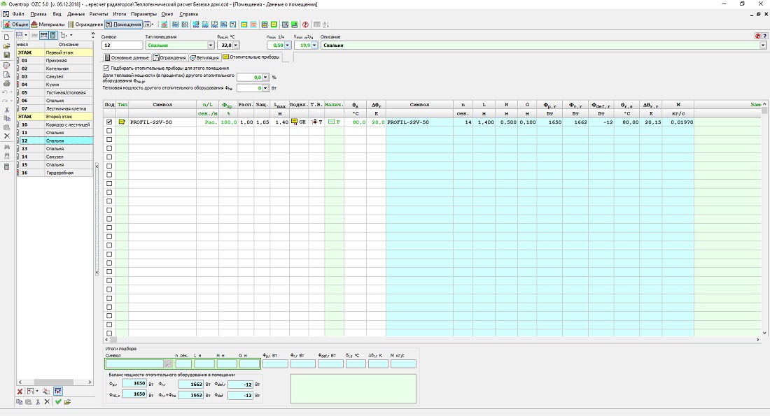Click the horizontal scrollbar under the table
The height and width of the screenshot is (416, 770).
420,340
